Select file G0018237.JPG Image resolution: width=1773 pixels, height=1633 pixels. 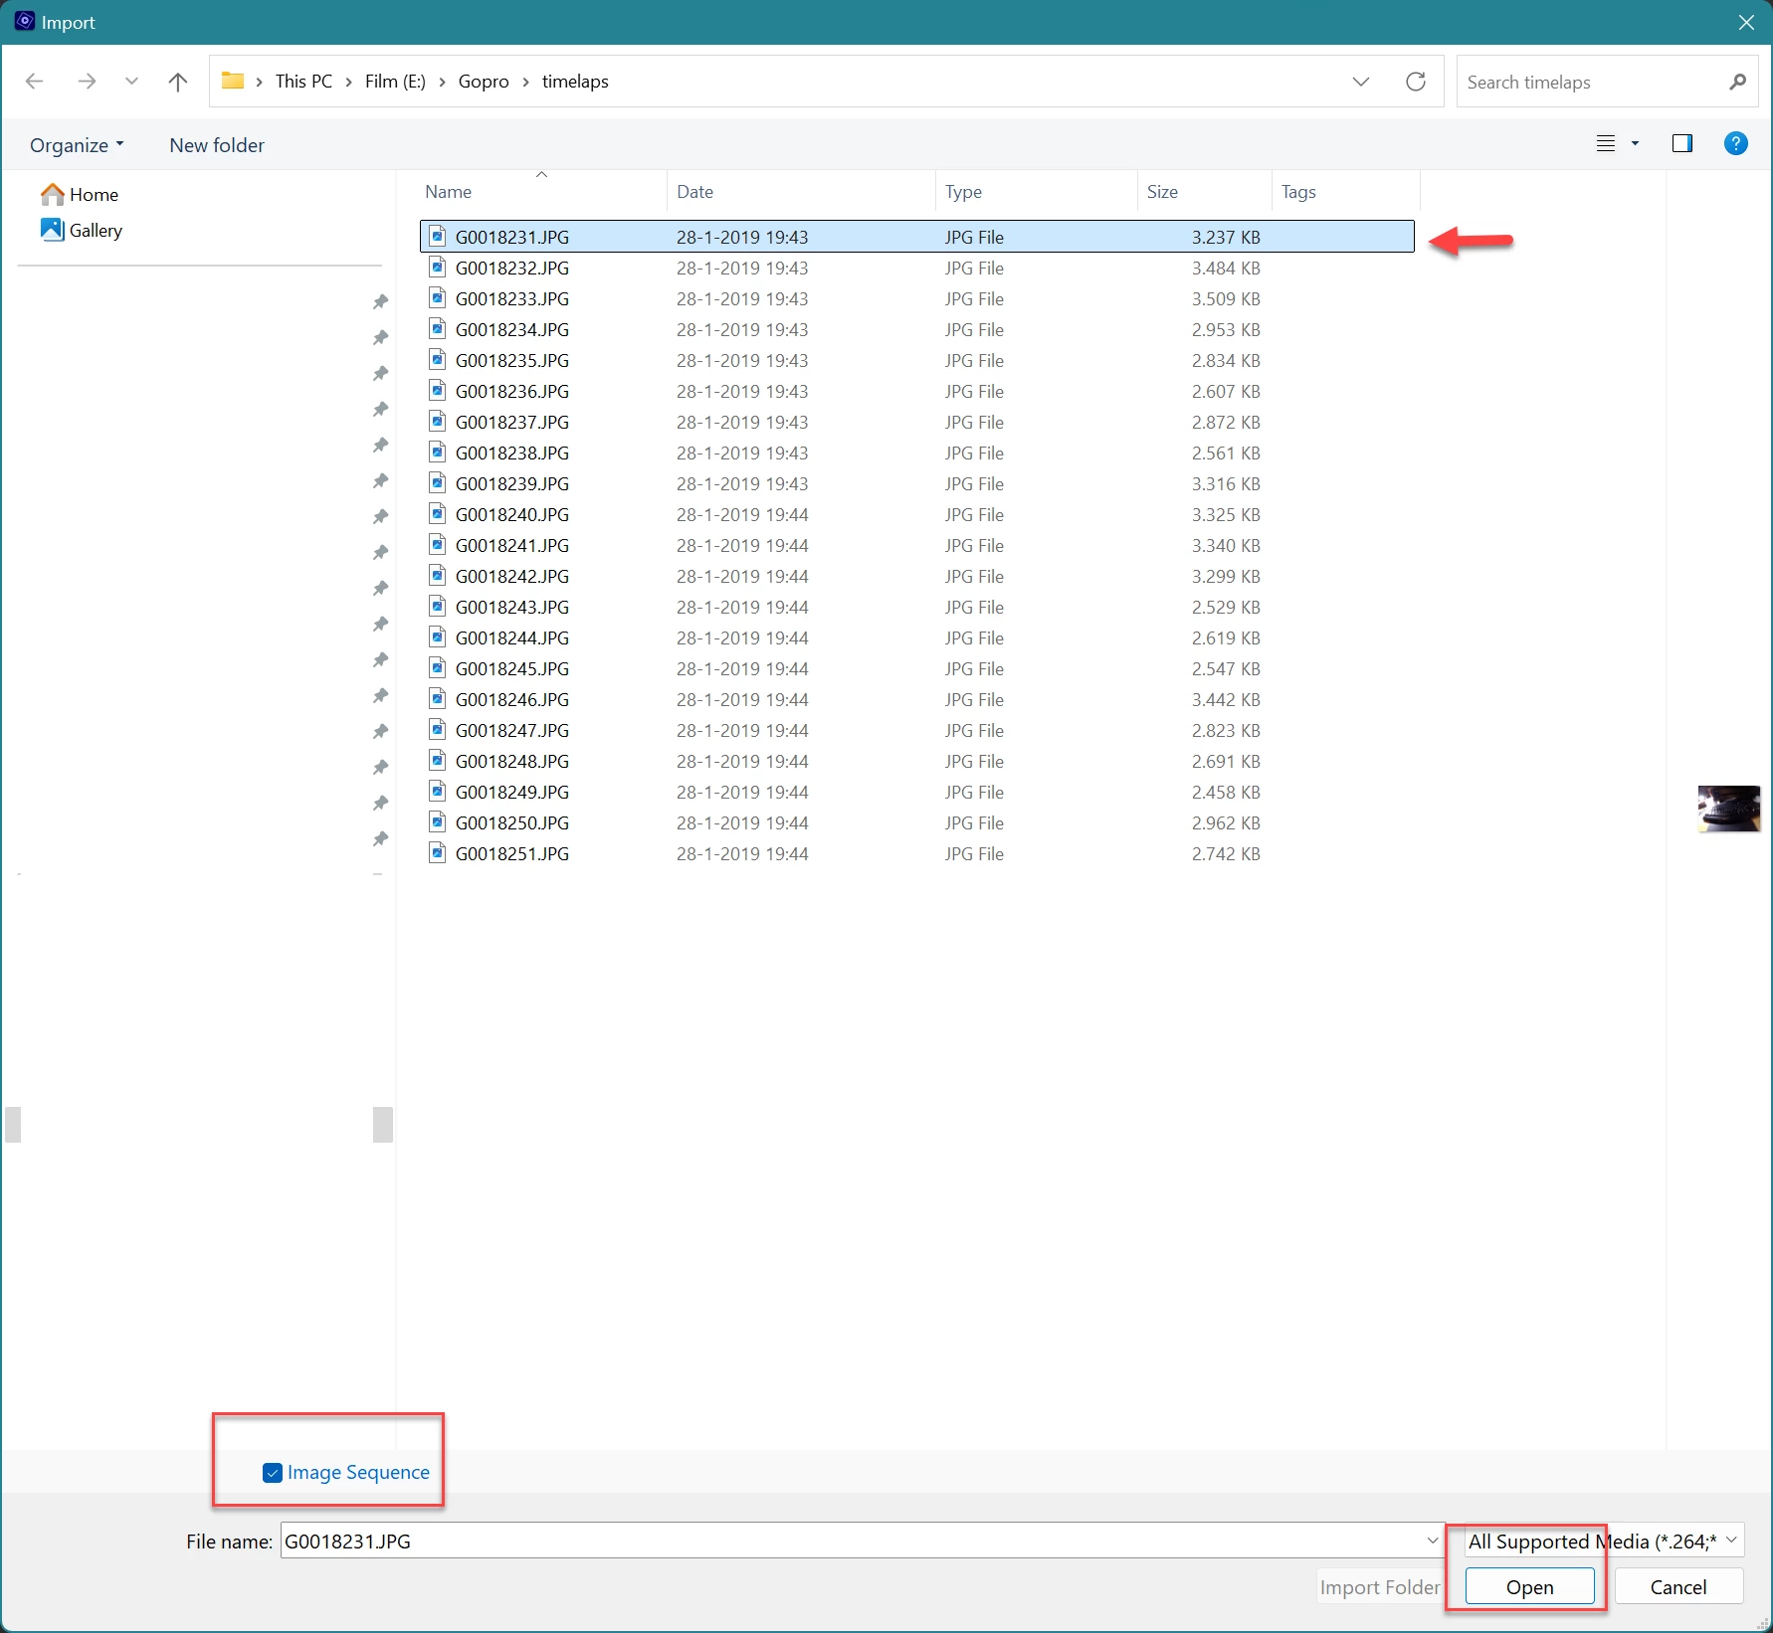(x=916, y=422)
